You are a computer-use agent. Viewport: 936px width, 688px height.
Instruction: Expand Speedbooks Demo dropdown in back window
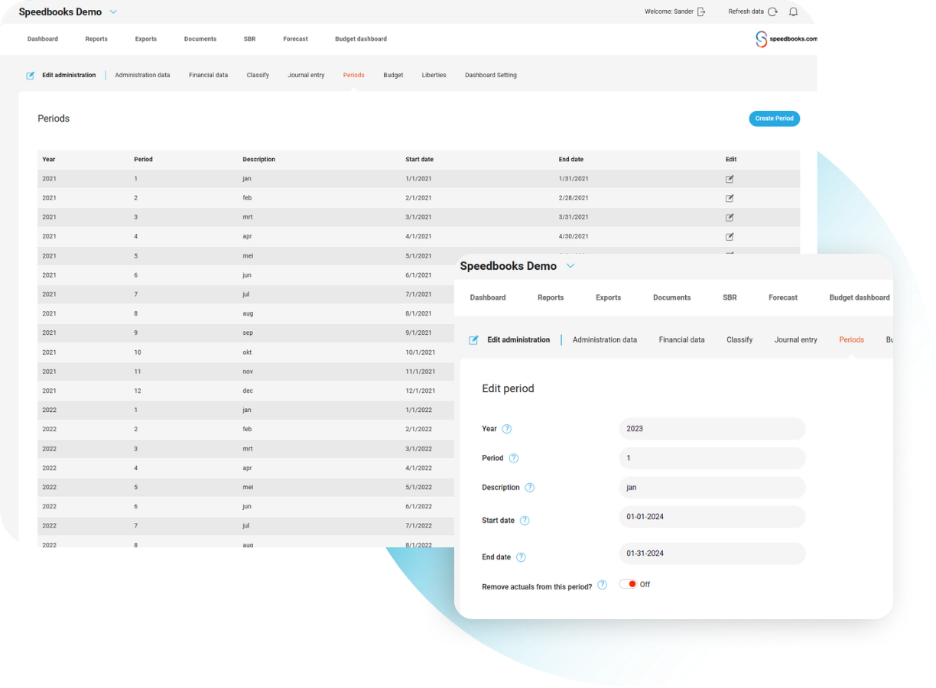(113, 12)
